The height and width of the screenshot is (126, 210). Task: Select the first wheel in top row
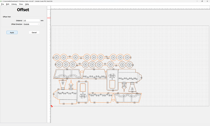pos(56,57)
